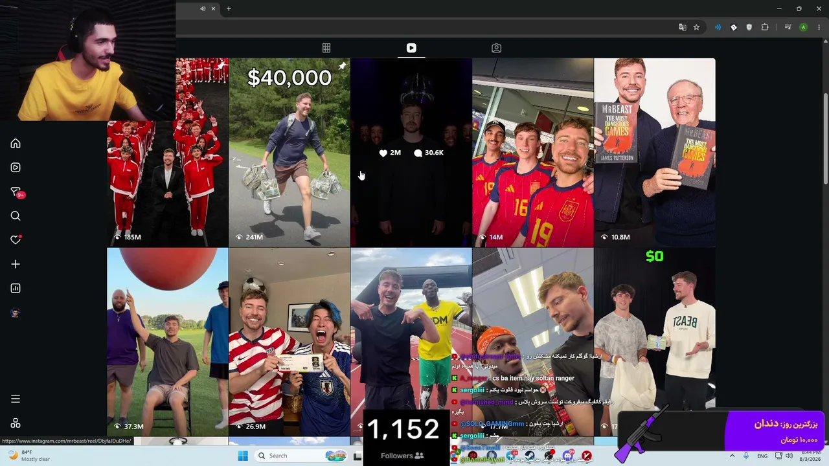The height and width of the screenshot is (466, 829).
Task: Click the shield extension icon
Action: pos(749,27)
